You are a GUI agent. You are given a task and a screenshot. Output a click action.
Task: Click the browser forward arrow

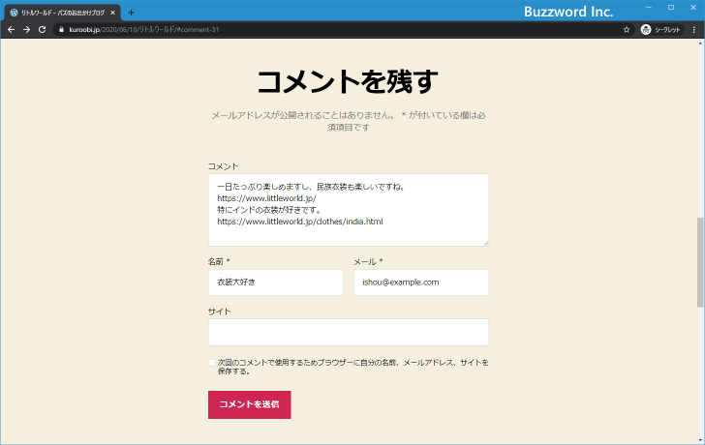26,30
